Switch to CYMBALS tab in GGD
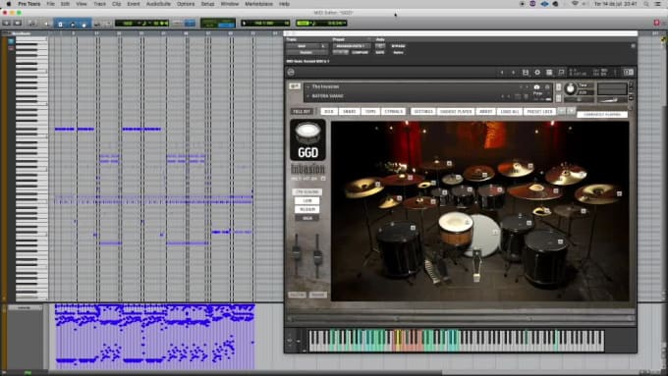This screenshot has width=668, height=376. click(393, 112)
